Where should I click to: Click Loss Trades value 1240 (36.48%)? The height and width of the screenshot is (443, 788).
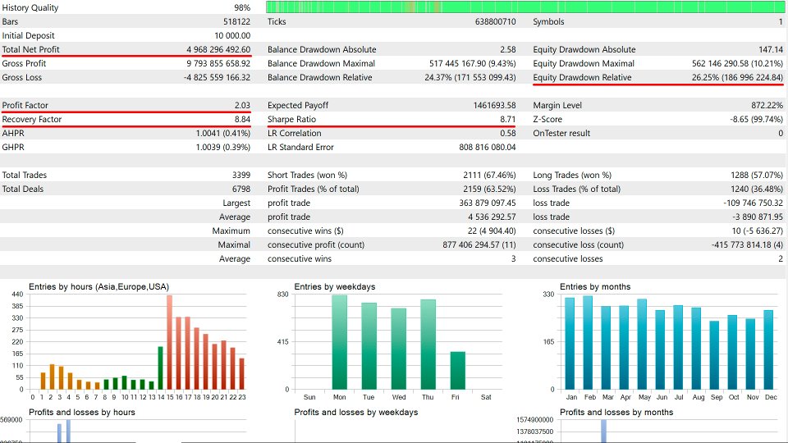click(x=757, y=189)
